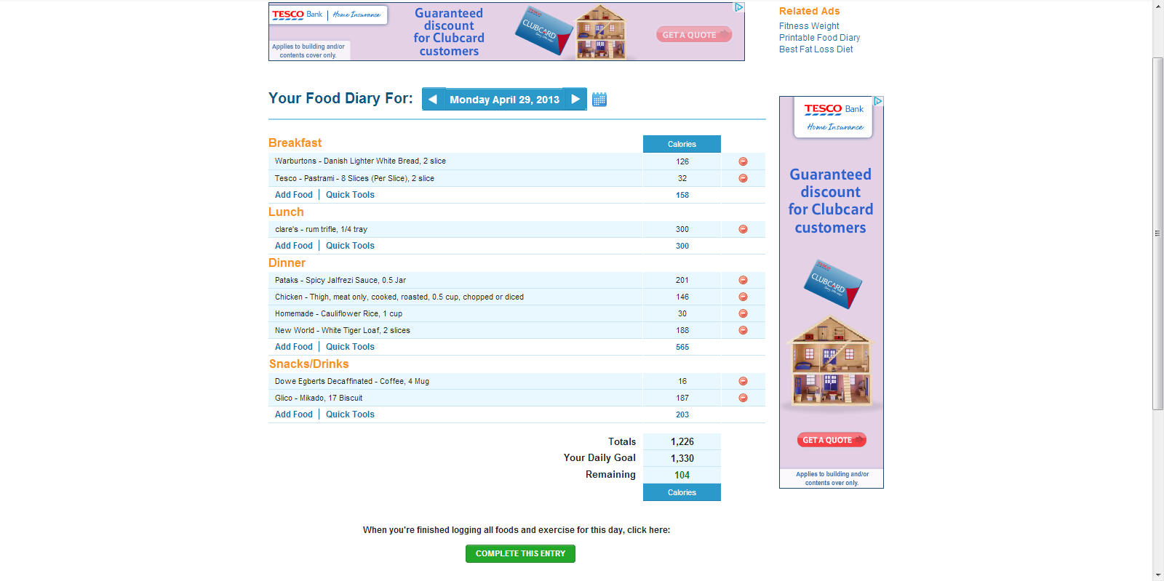Click Homemade Cauliflower Rice item
1164x581 pixels.
tap(338, 313)
